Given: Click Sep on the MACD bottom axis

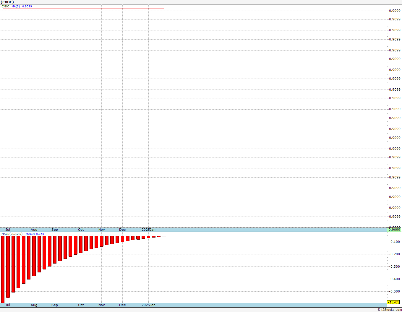Looking at the screenshot, I should pyautogui.click(x=55, y=305).
